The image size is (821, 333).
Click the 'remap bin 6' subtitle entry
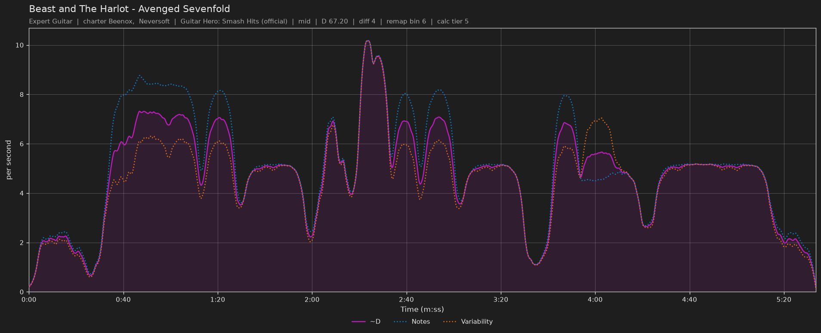(x=406, y=22)
